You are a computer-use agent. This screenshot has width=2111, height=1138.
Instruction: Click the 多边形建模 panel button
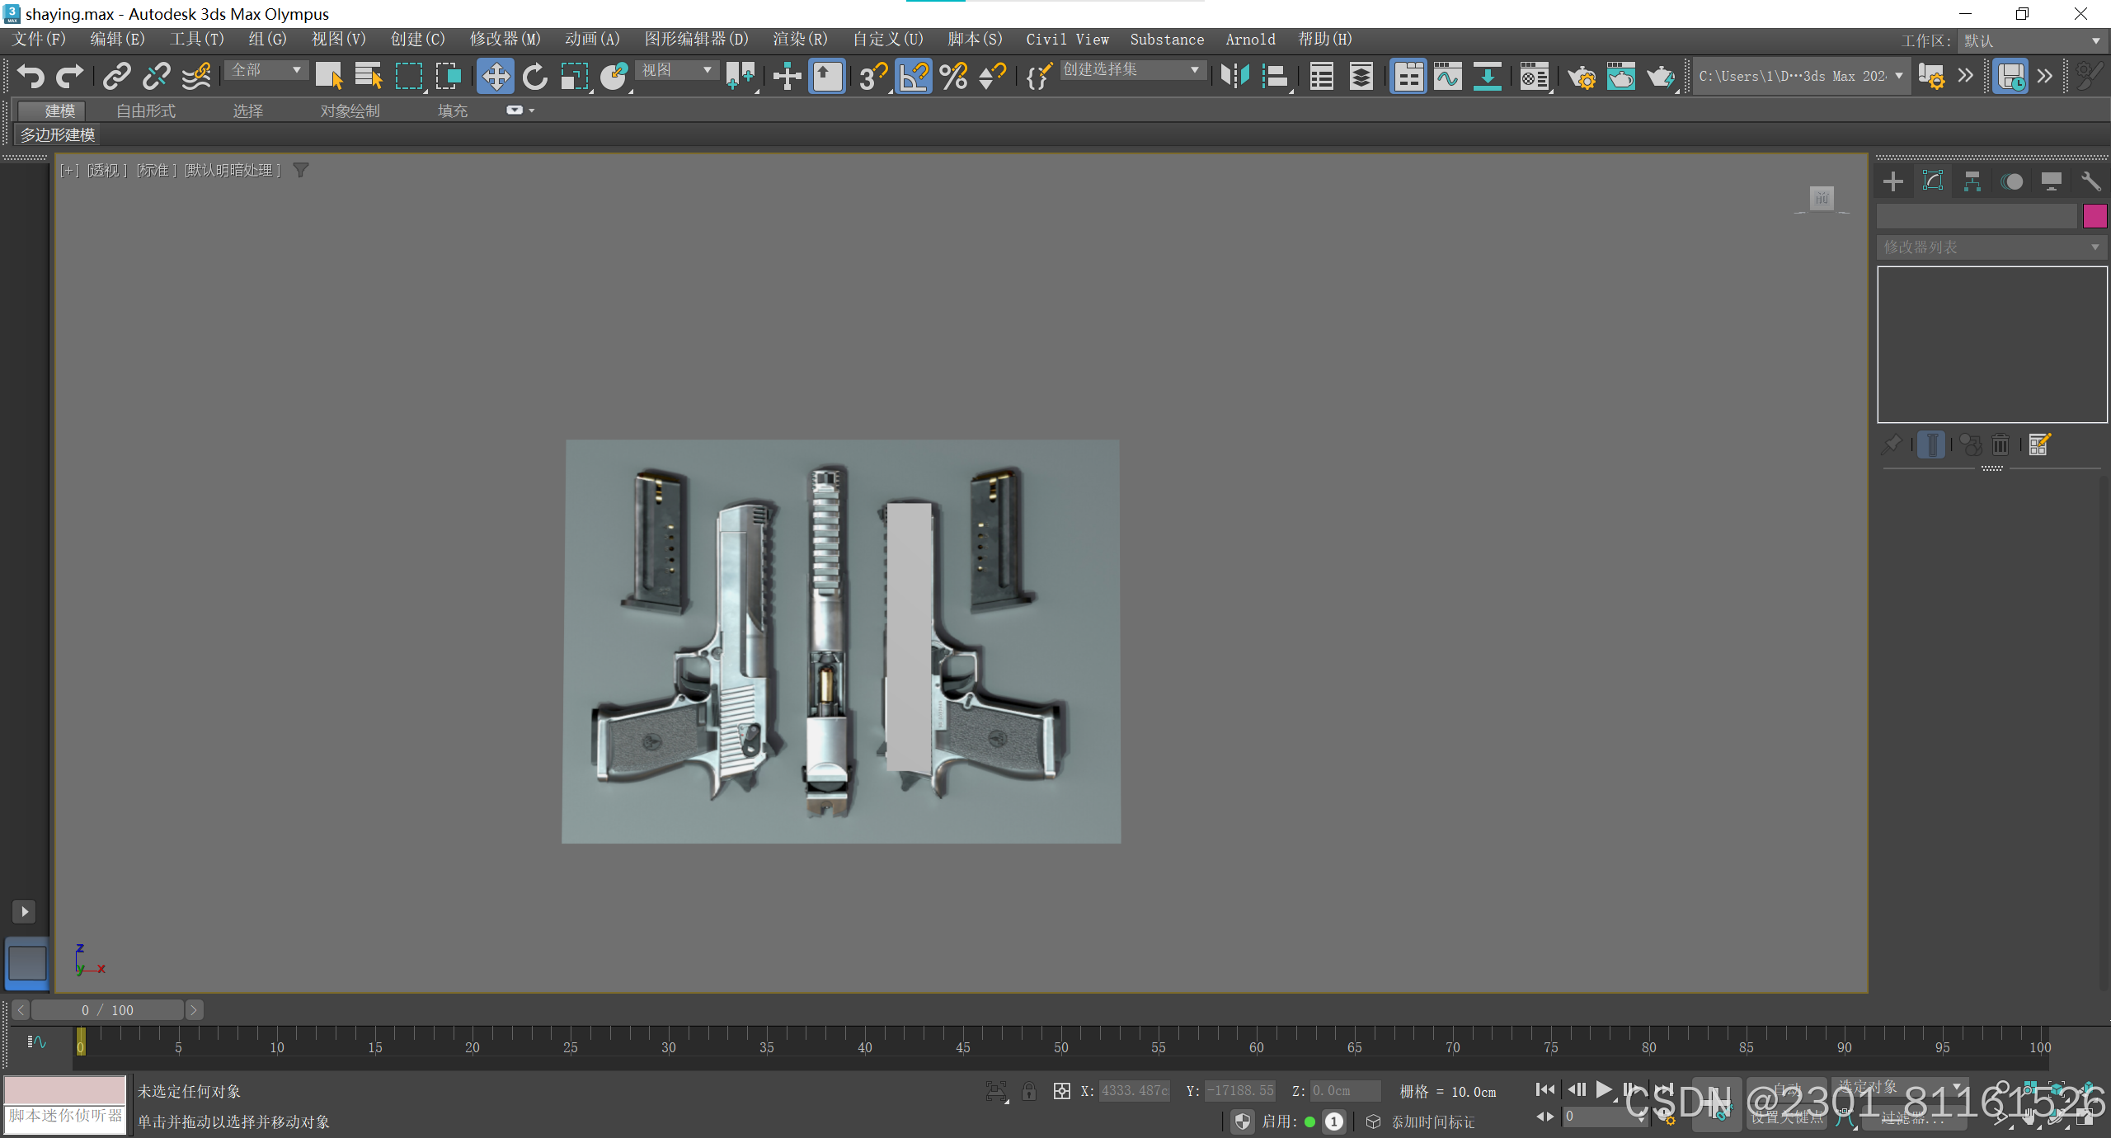tap(58, 134)
